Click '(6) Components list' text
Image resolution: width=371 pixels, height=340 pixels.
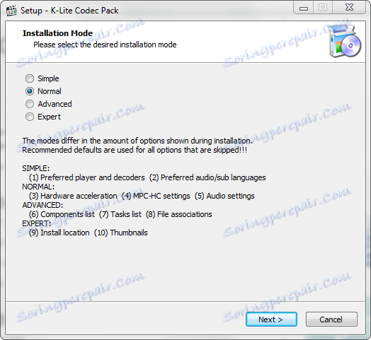(x=62, y=215)
